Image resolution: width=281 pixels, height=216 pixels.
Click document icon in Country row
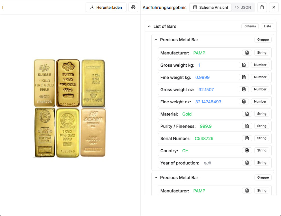(x=247, y=150)
